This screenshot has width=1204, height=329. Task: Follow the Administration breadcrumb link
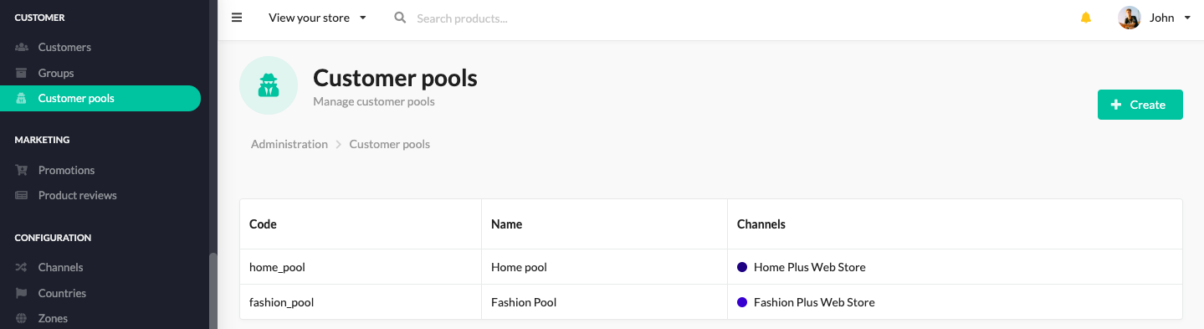[289, 144]
